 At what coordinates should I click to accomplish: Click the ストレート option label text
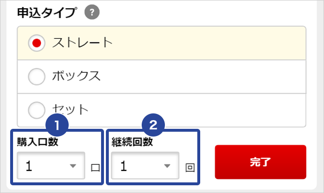[82, 42]
